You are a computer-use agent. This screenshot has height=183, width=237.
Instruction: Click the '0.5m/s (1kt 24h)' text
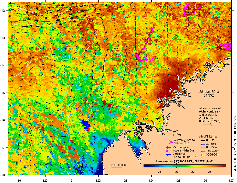click(210, 121)
